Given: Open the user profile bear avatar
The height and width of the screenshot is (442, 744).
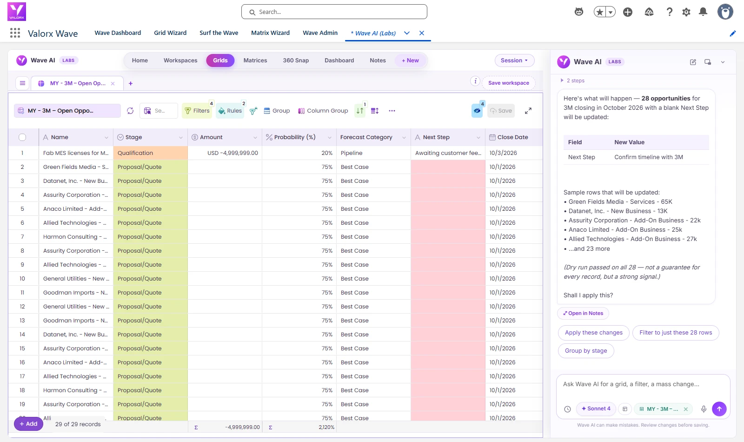Looking at the screenshot, I should point(725,12).
